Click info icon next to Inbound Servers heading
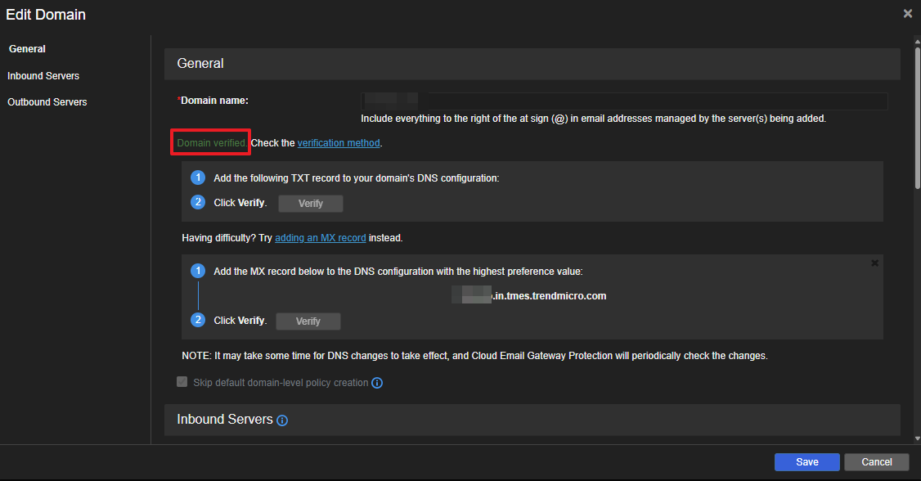The image size is (921, 481). point(282,420)
